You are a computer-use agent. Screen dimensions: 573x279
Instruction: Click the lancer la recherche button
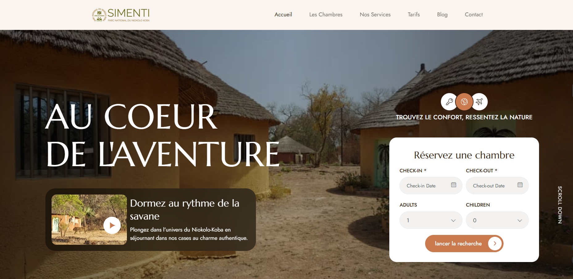pyautogui.click(x=464, y=244)
